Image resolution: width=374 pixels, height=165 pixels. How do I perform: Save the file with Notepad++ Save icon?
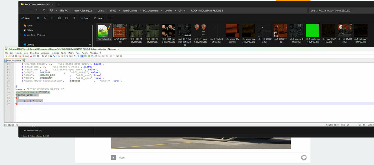[13, 56]
